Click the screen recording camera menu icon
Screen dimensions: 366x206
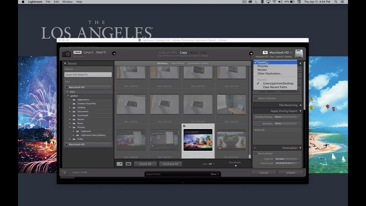point(244,2)
